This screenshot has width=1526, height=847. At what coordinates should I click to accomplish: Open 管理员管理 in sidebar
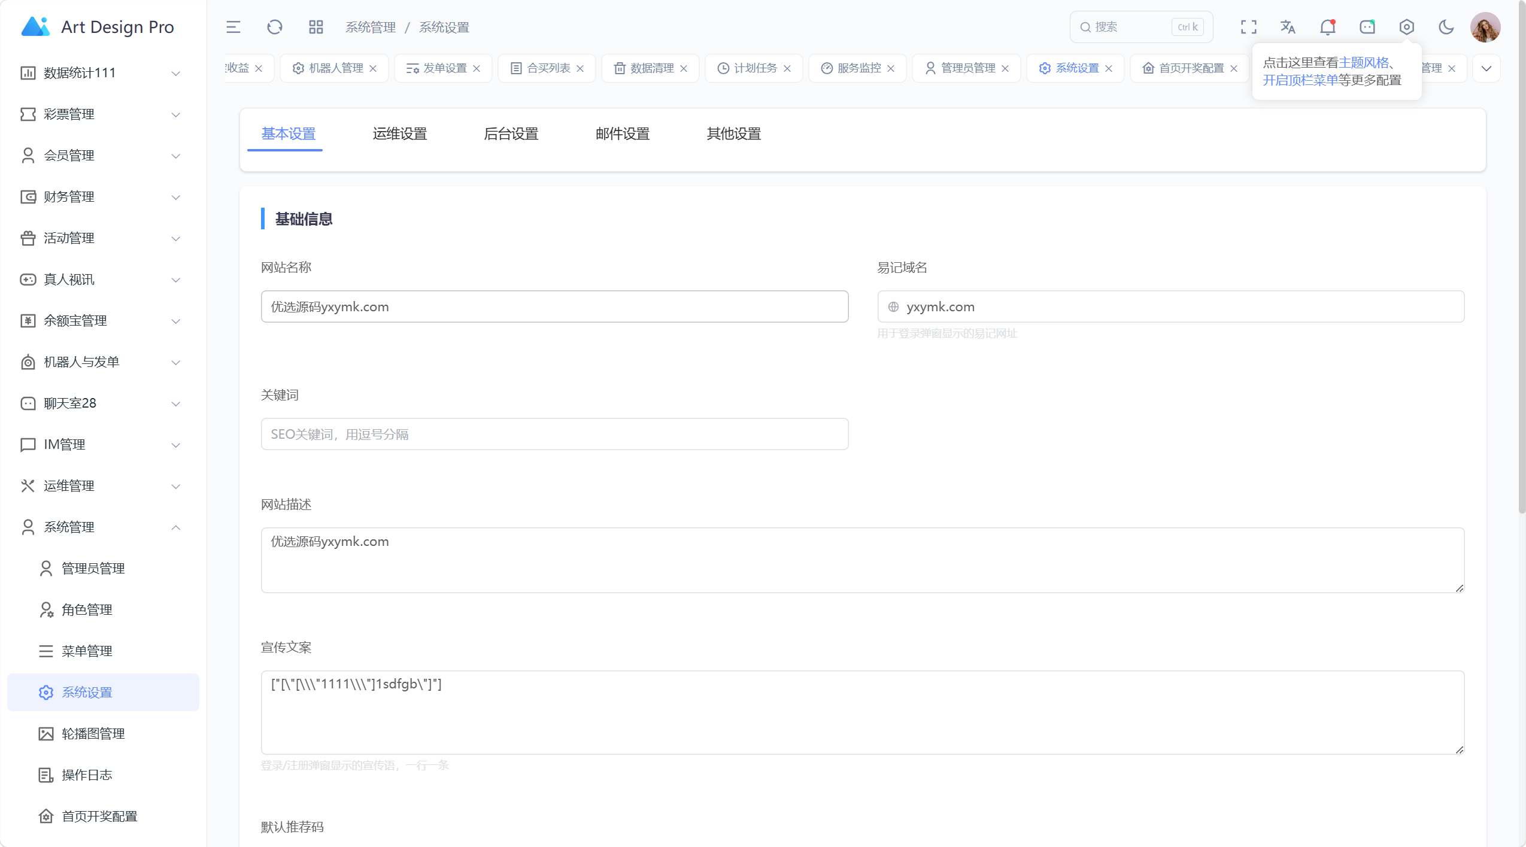[x=103, y=569]
